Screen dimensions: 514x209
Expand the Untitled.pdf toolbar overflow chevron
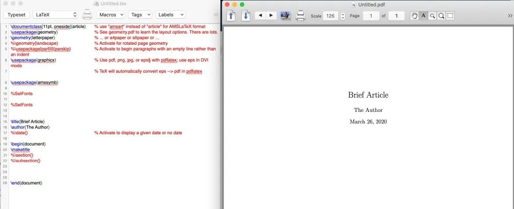[x=510, y=15]
